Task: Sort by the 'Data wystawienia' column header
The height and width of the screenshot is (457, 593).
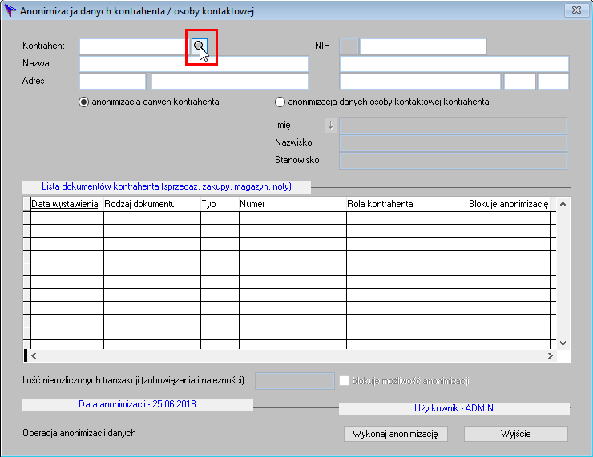Action: (x=64, y=204)
